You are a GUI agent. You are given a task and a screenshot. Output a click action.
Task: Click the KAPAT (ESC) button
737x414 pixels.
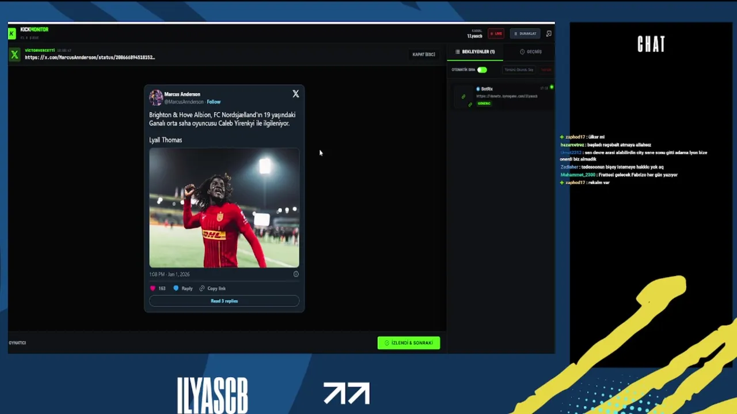424,55
